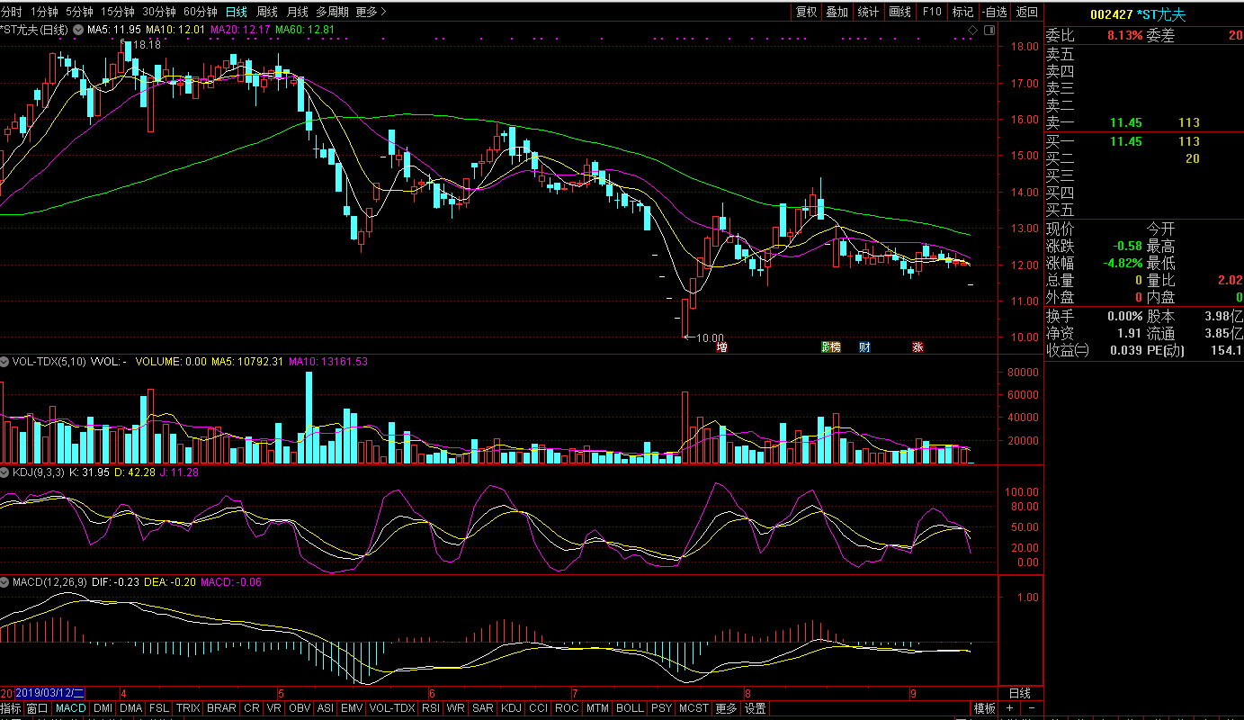Click the 2019/03/12 date marker on timeline

49,693
